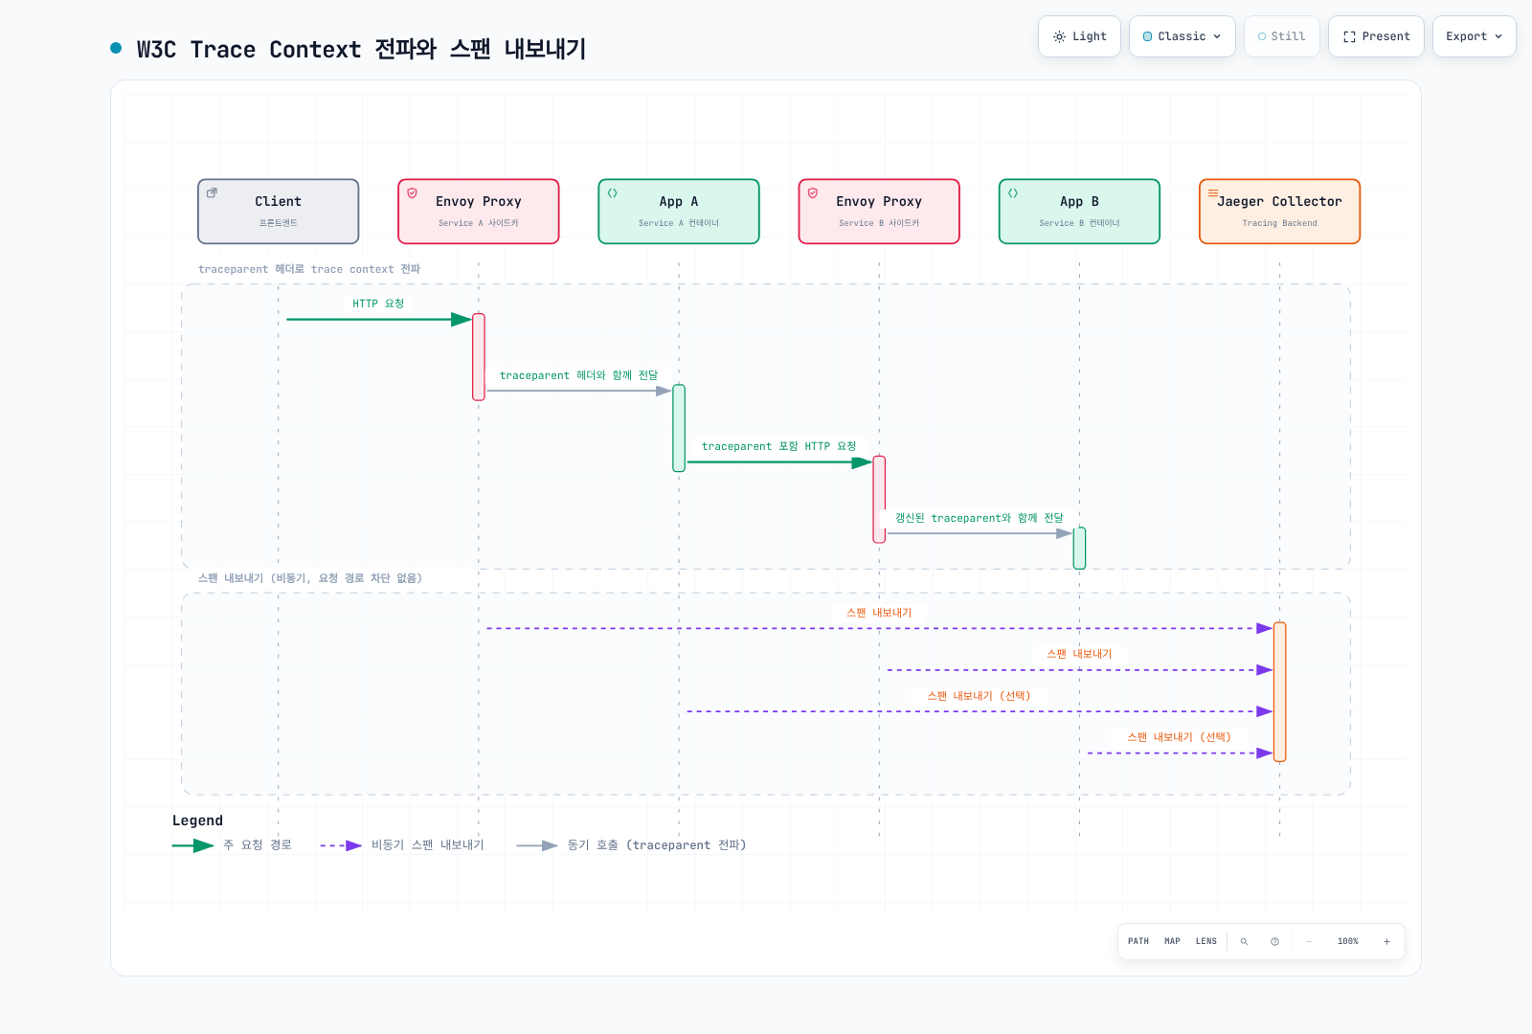Open the help question-mark icon

pos(1274,941)
